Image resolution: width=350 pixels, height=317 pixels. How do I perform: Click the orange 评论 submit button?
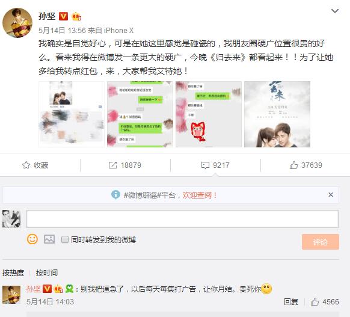coord(321,242)
